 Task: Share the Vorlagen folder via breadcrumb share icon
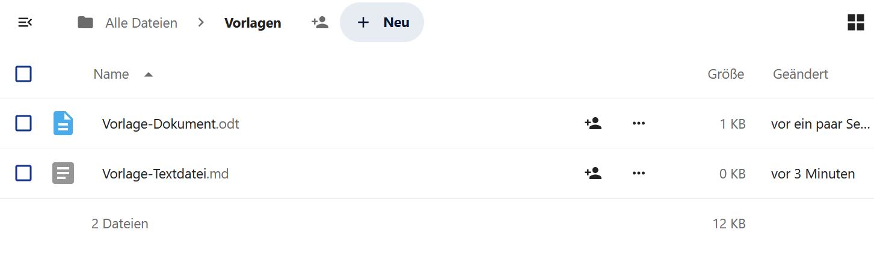pyautogui.click(x=319, y=23)
